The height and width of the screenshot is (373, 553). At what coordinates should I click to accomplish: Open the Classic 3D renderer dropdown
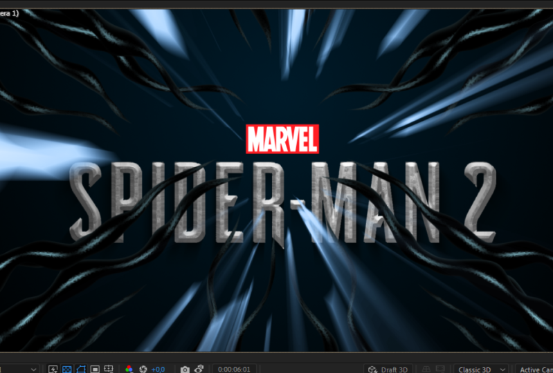[481, 370]
